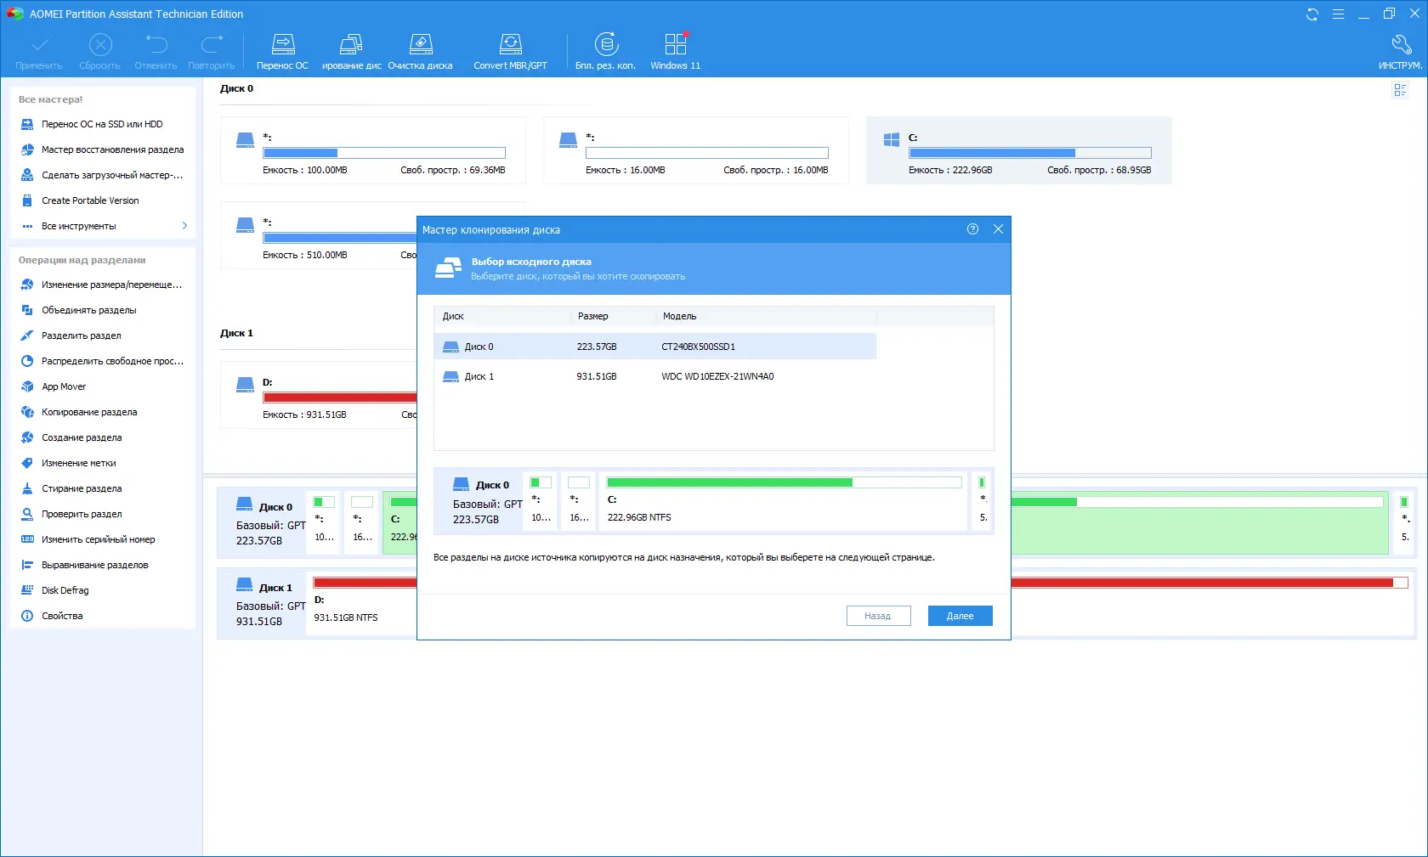This screenshot has width=1428, height=857.
Task: Open the Инструм. tools icon
Action: (x=1400, y=52)
